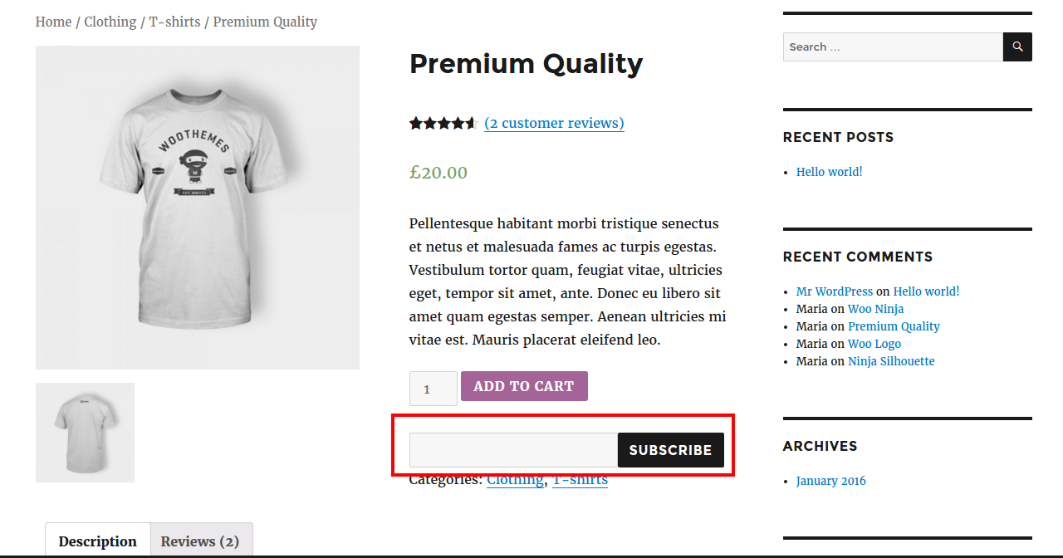Viewport: 1063px width, 558px height.
Task: Open Ninja Silhouette comment link
Action: tap(891, 361)
